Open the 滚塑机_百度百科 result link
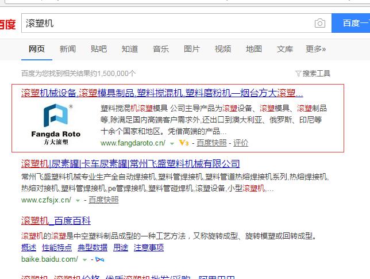The height and width of the screenshot is (279, 370). (60, 222)
